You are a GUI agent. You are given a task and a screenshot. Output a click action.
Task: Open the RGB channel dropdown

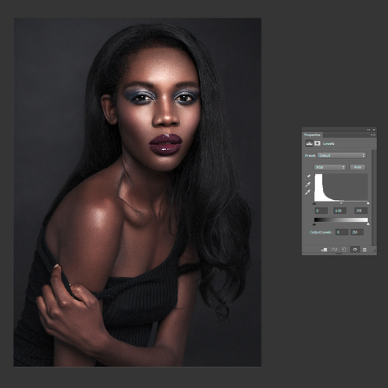point(329,167)
